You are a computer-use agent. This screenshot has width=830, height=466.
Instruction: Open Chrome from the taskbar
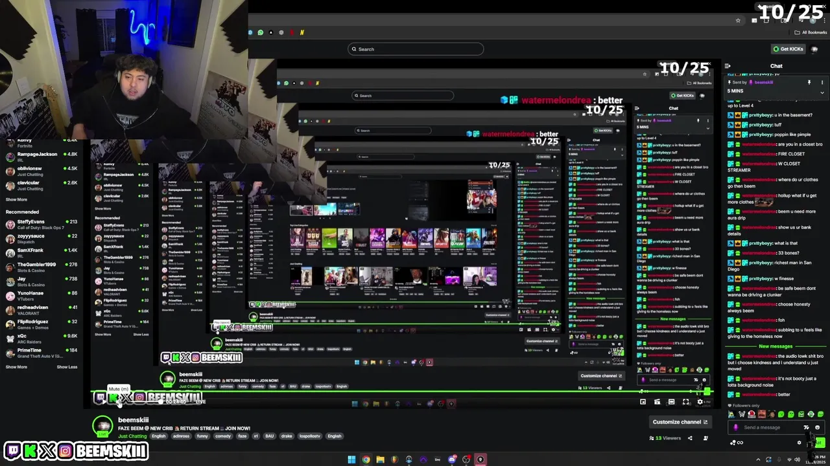(366, 460)
